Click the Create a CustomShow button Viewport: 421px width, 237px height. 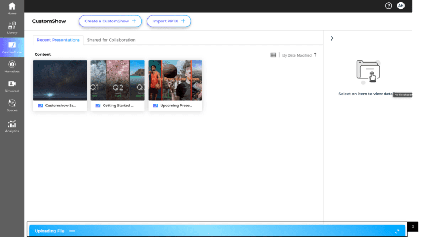click(x=110, y=21)
